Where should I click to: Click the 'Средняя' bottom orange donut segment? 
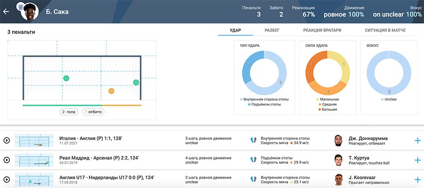328,91
